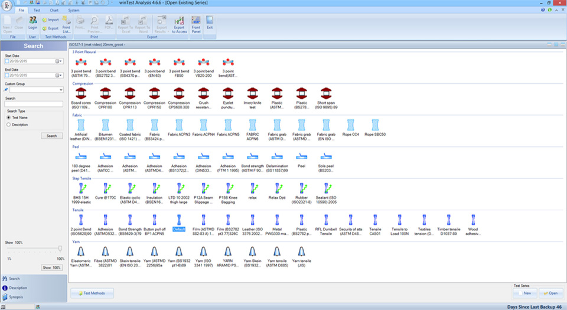The height and width of the screenshot is (310, 567).
Task: Open the YARN ARAMID method icon
Action: (228, 252)
